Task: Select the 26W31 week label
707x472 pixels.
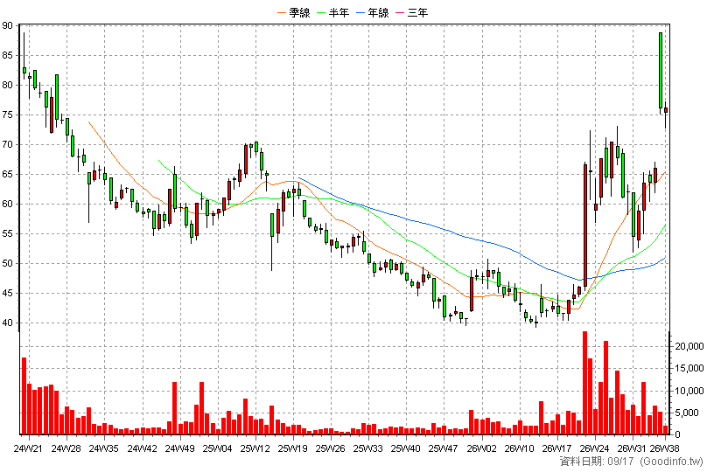Action: (632, 448)
